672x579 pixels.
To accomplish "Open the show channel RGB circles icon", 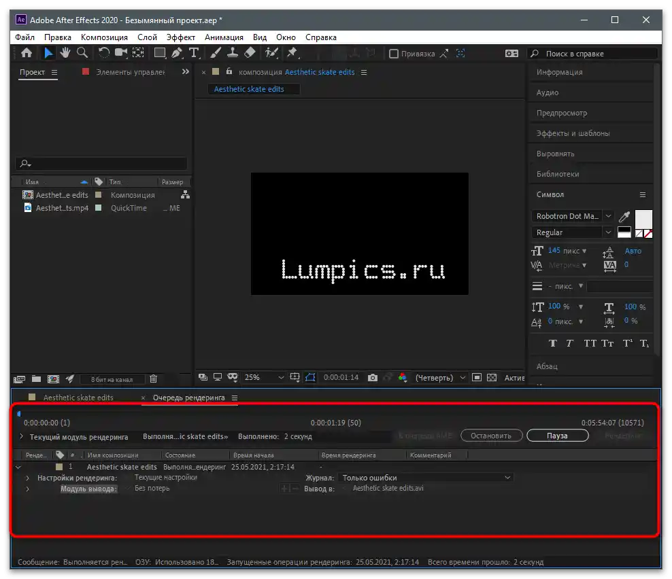I will click(x=403, y=377).
